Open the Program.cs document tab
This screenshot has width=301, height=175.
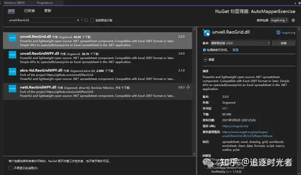point(45,3)
